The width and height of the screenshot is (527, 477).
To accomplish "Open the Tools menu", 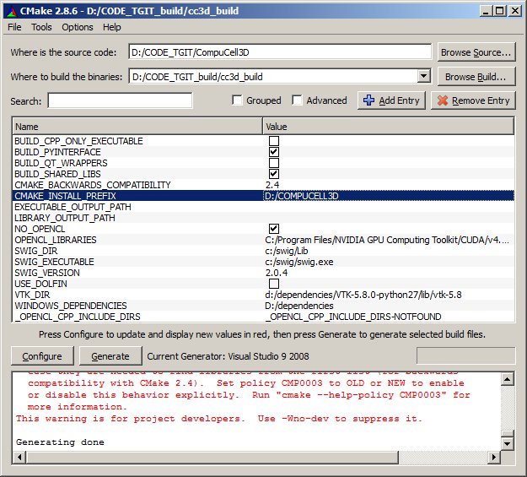I will [x=41, y=28].
